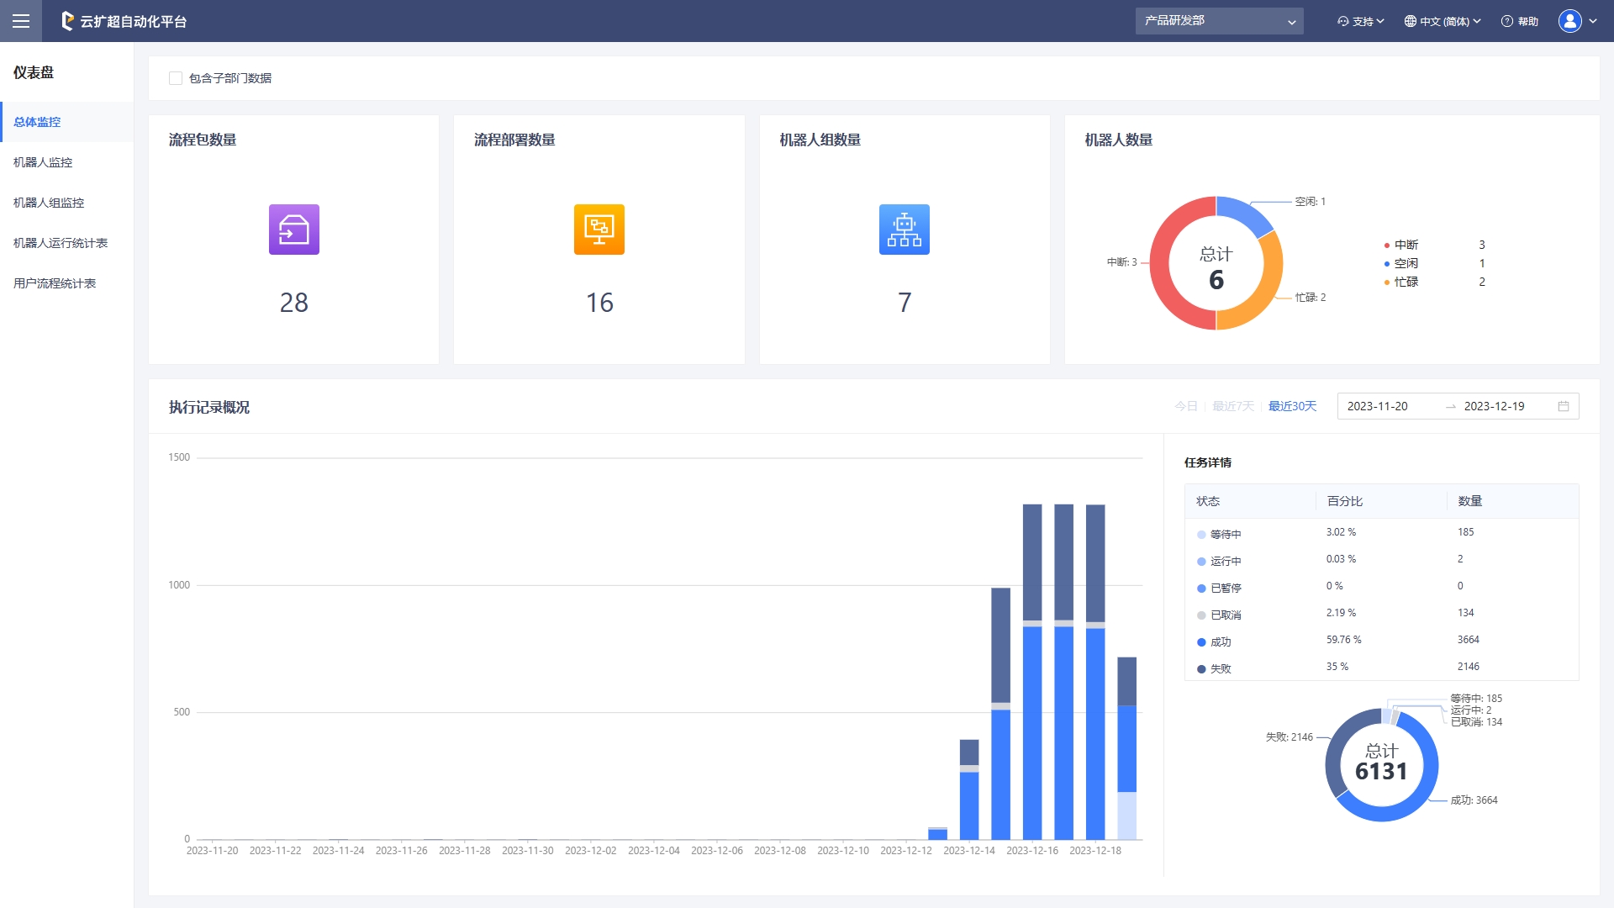Open the calendar icon in date range
The image size is (1614, 908).
[x=1564, y=406]
